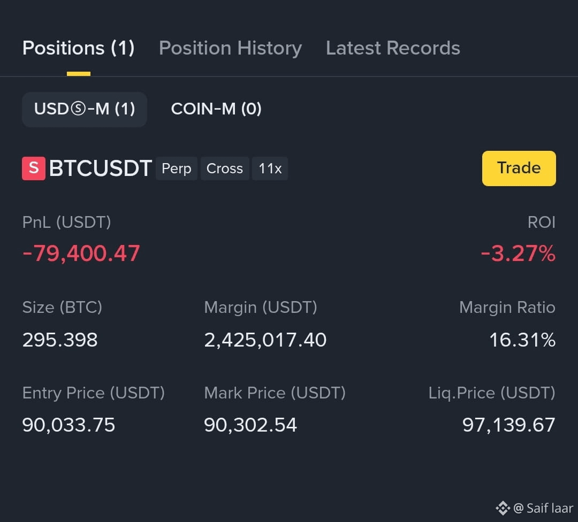The height and width of the screenshot is (522, 578).
Task: Select the COIN-M (0) filter
Action: click(216, 109)
